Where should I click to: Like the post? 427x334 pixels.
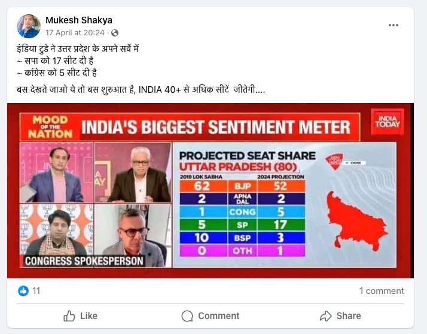[80, 315]
